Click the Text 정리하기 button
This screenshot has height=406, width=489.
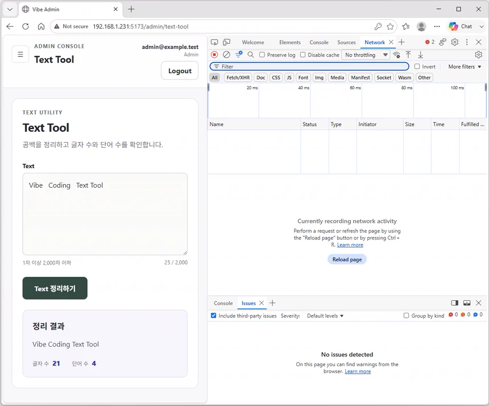point(55,288)
